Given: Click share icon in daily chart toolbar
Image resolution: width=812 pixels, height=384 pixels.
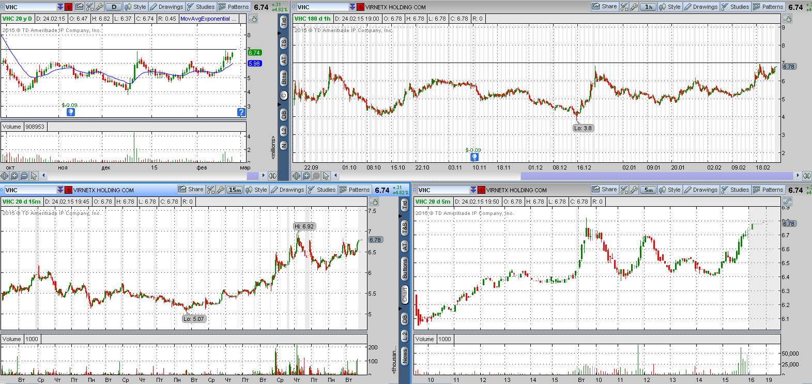Looking at the screenshot, I should tap(79, 7).
